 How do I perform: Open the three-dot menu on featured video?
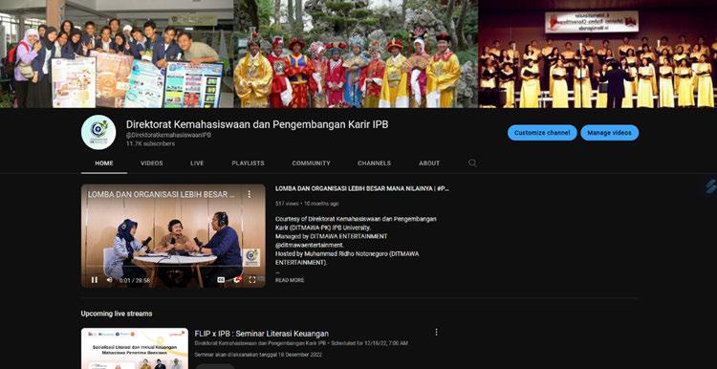(250, 194)
